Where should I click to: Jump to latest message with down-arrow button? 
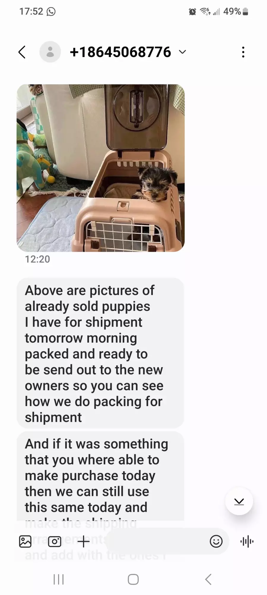(x=239, y=502)
